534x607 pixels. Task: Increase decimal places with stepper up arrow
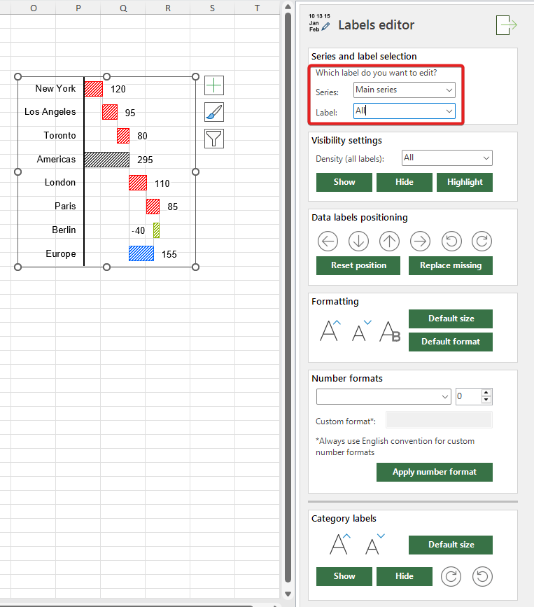[487, 393]
